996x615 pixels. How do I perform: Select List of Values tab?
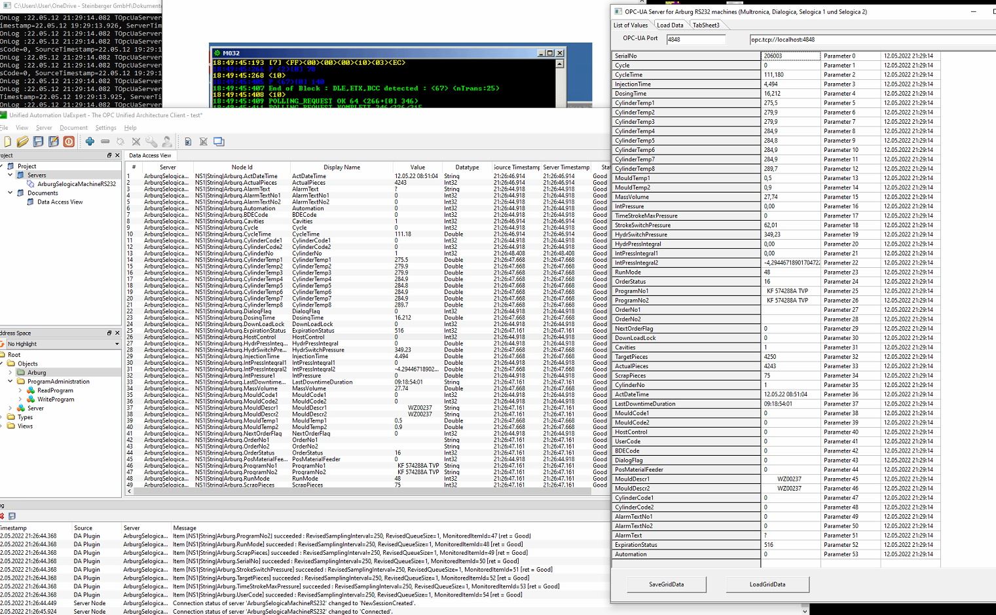(x=631, y=25)
